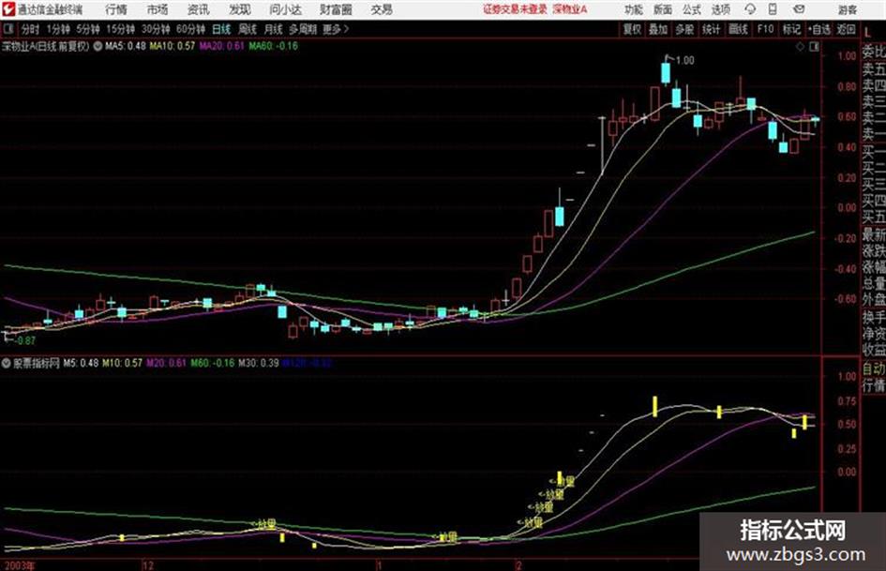
Task: Click the MA10: 0.57 label in main chart
Action: coord(173,46)
